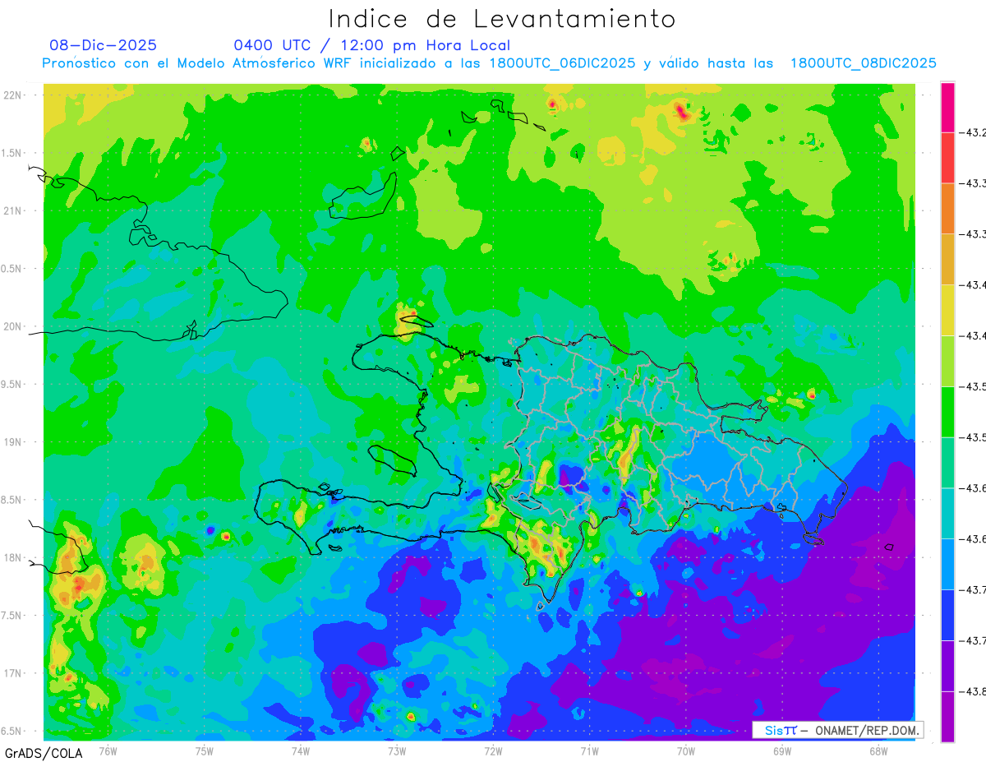Click the '-43.2' color bar value
The width and height of the screenshot is (986, 762).
974,132
